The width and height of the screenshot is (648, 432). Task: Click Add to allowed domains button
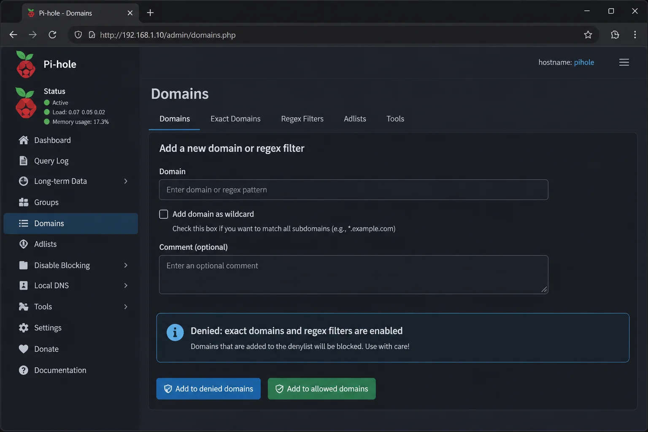(321, 389)
